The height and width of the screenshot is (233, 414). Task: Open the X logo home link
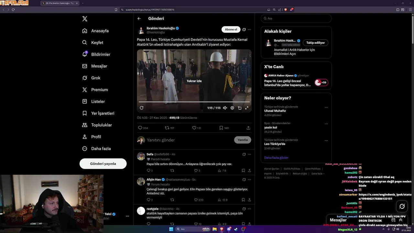[85, 19]
